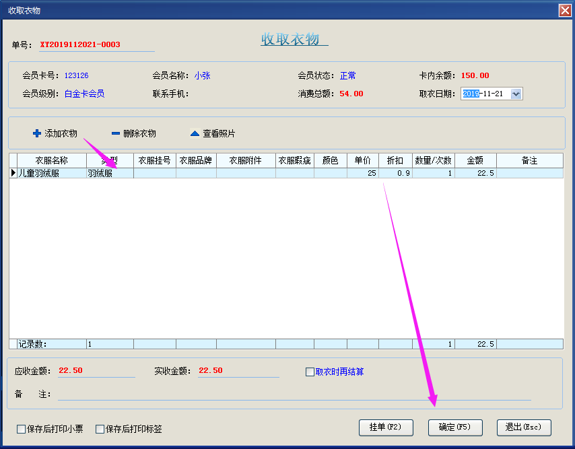Screen dimensions: 575x449
Task: Click the 儿童羽绒服 row amount cell 22.5
Action: pyautogui.click(x=475, y=173)
